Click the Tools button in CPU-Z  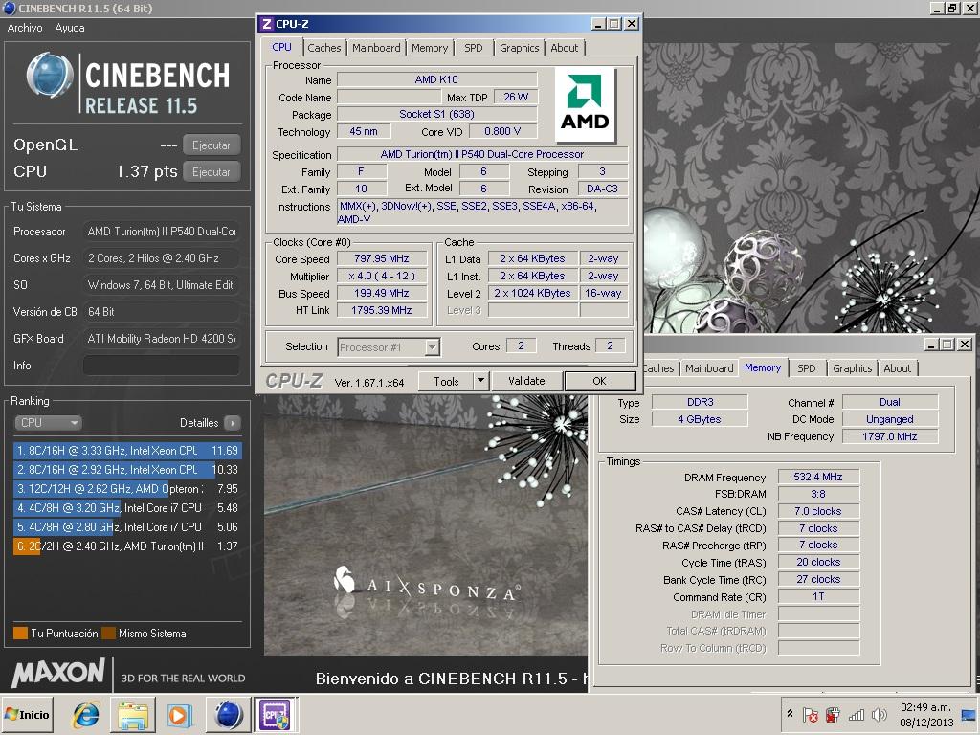446,381
